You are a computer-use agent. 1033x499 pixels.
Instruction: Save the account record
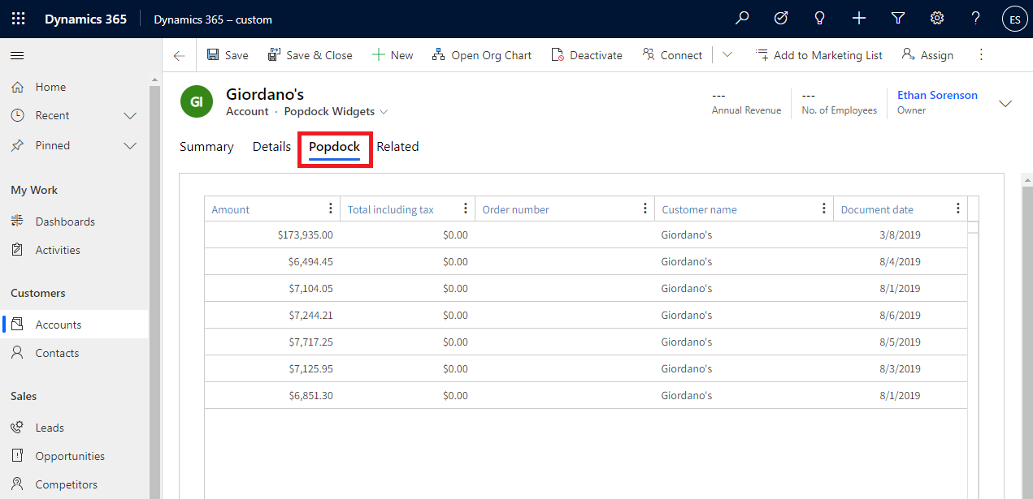pos(228,55)
